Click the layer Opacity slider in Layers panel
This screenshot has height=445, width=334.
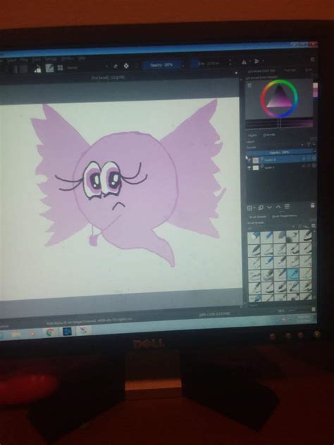coord(280,152)
